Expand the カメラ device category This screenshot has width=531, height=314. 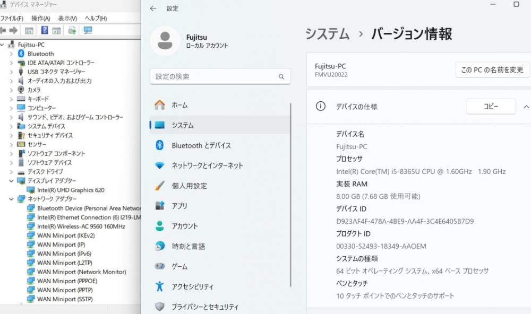[12, 90]
